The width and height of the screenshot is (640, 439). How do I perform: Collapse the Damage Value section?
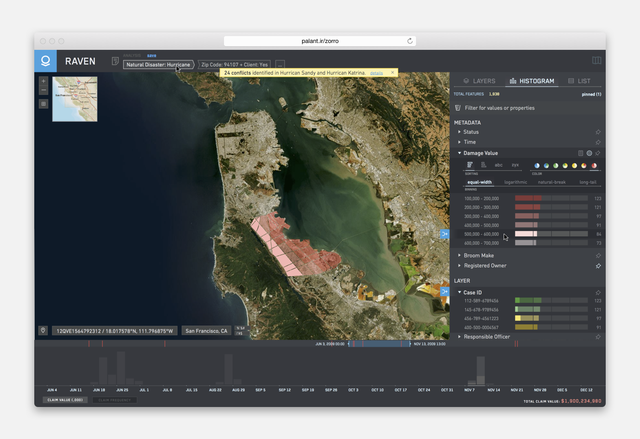[x=459, y=153]
